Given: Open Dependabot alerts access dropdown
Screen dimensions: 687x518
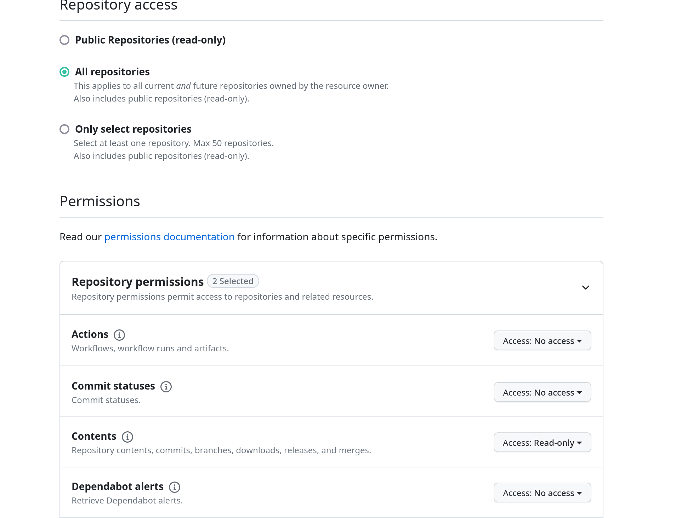Looking at the screenshot, I should (x=542, y=493).
